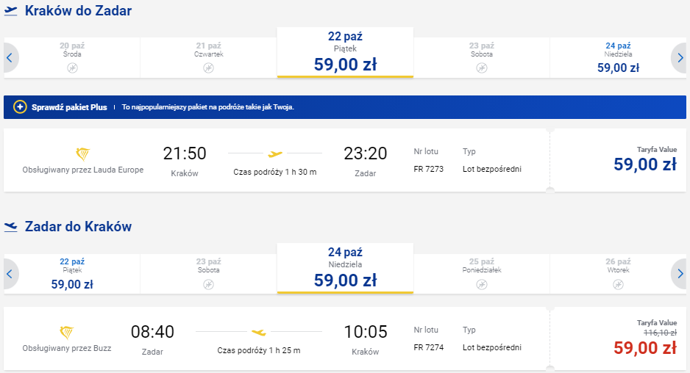Show later dates for Zadar do Kraków
The width and height of the screenshot is (690, 373).
[x=680, y=274]
